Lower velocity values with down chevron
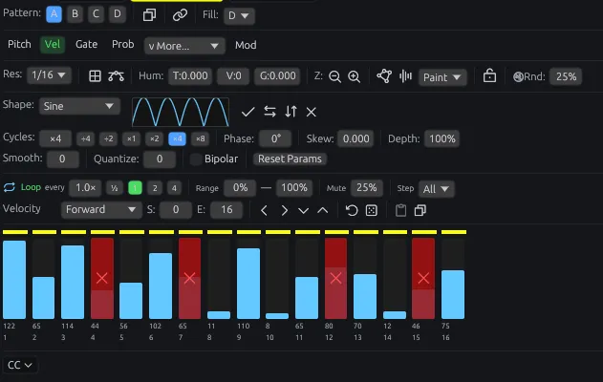The height and width of the screenshot is (382, 603). tap(304, 211)
